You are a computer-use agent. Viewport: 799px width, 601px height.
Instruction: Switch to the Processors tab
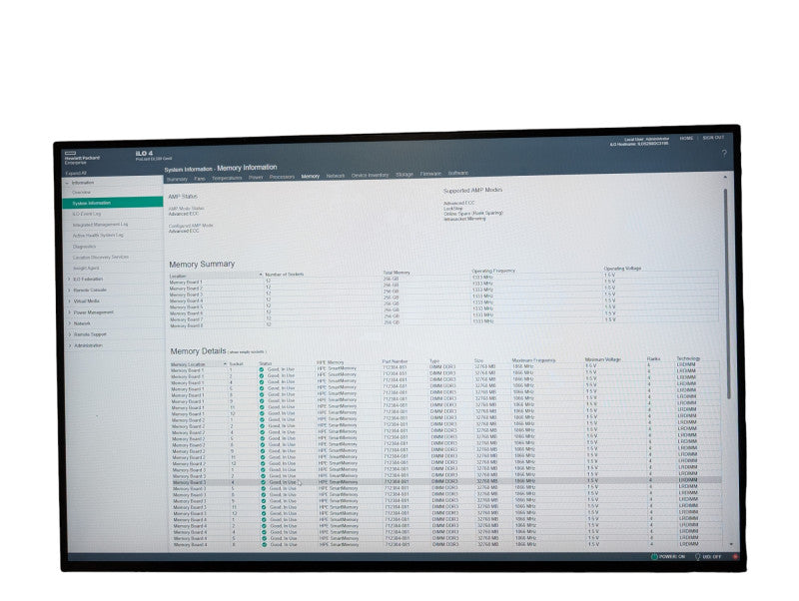(x=282, y=178)
